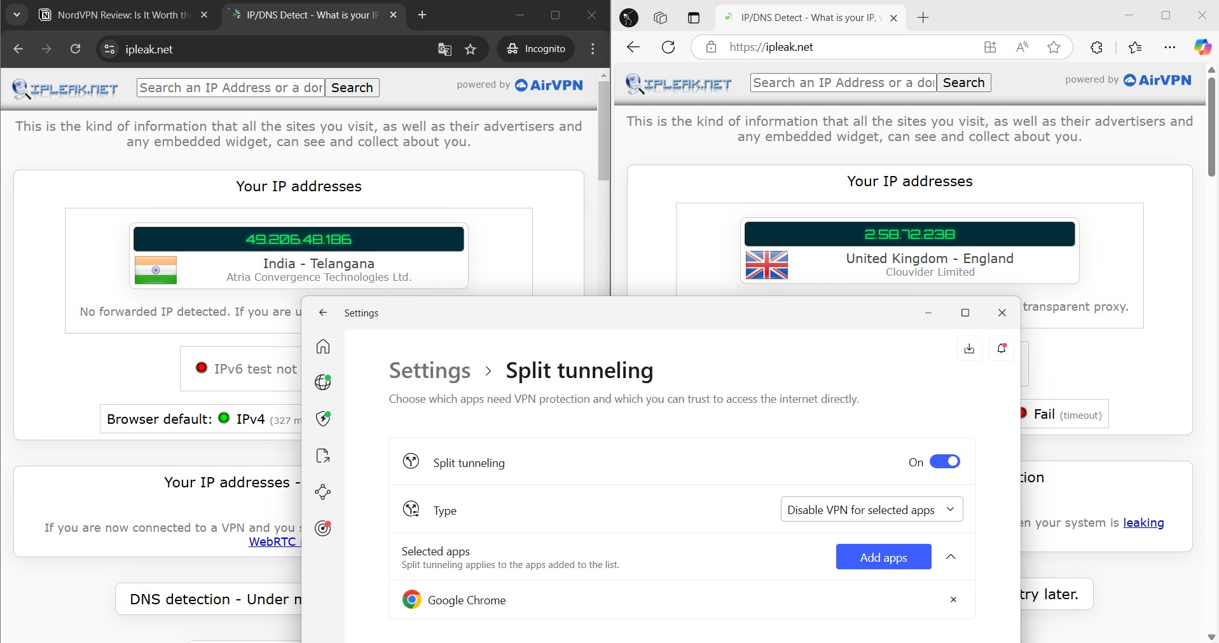Click Chrome page vertical scrollbar
The image size is (1219, 643).
pos(604,130)
